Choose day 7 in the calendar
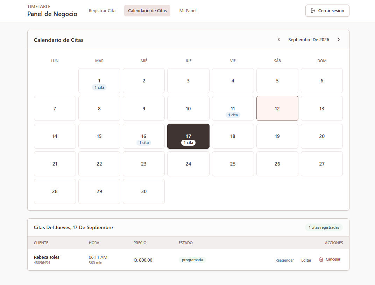The width and height of the screenshot is (375, 285). [55, 108]
